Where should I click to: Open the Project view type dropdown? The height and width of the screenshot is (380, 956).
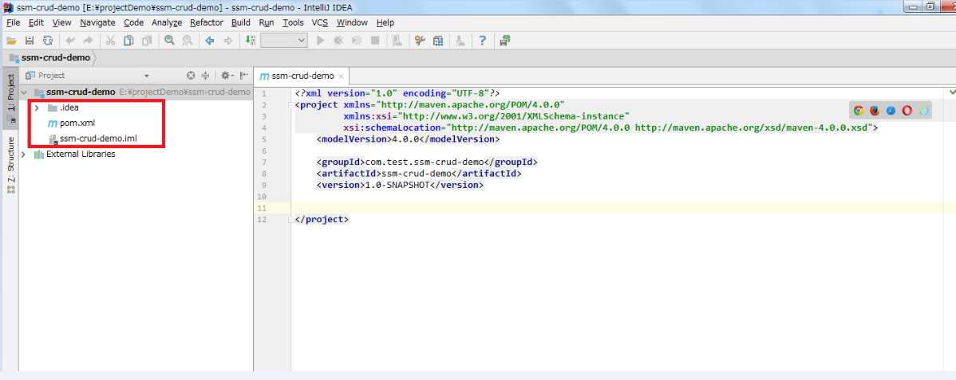pyautogui.click(x=146, y=76)
